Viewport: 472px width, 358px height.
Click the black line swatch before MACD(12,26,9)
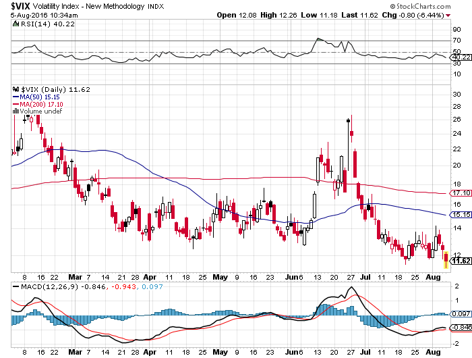[16, 286]
